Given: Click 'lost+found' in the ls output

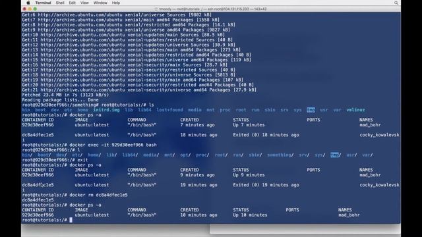Looking at the screenshot, I should (169, 110).
